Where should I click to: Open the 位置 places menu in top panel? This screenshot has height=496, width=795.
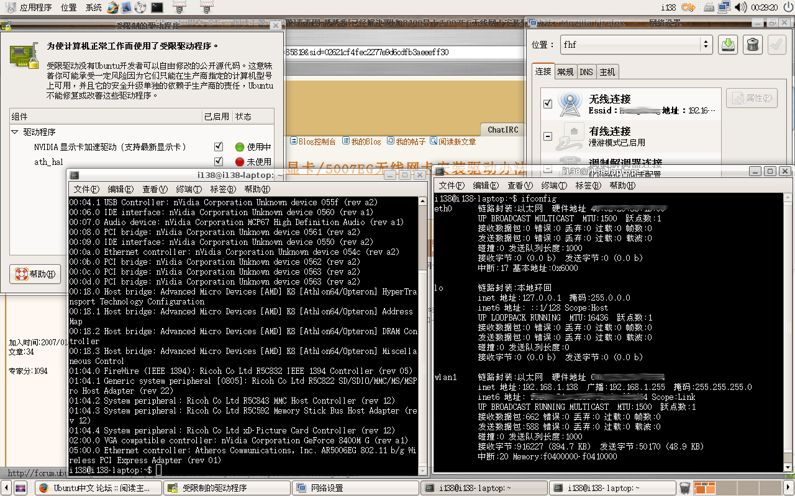click(x=69, y=7)
